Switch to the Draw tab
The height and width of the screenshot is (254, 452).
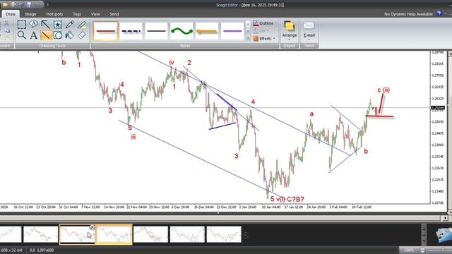[x=11, y=14]
